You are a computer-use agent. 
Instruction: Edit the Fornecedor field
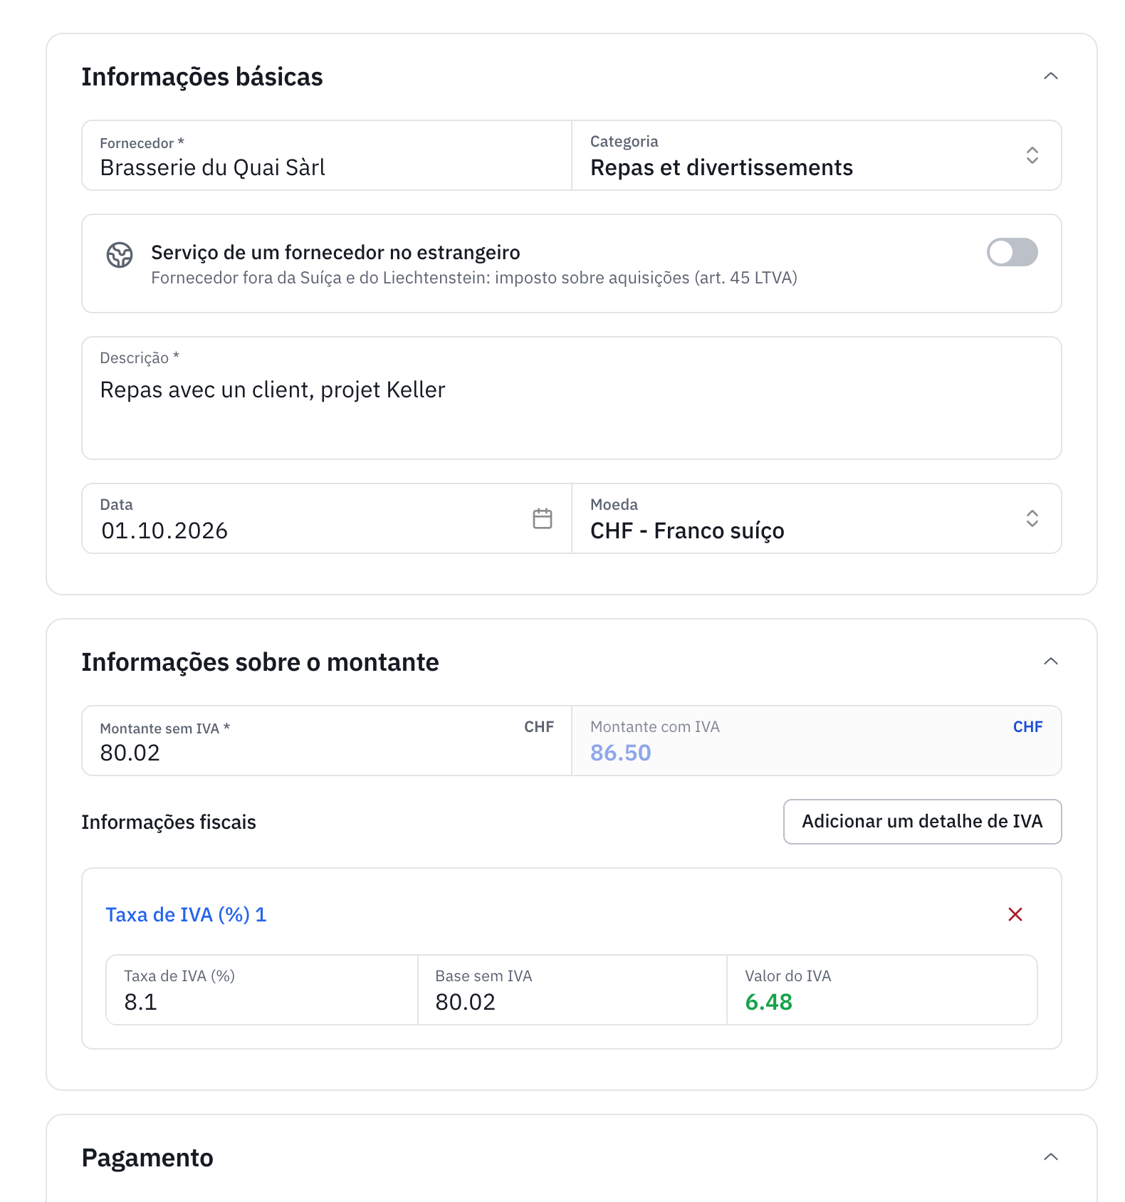click(327, 155)
